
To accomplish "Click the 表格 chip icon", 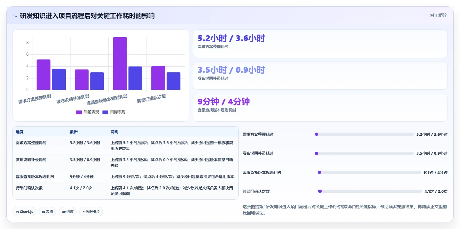I will (x=44, y=212).
